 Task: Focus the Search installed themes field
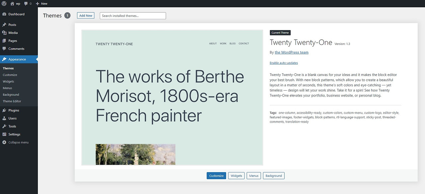coord(133,16)
